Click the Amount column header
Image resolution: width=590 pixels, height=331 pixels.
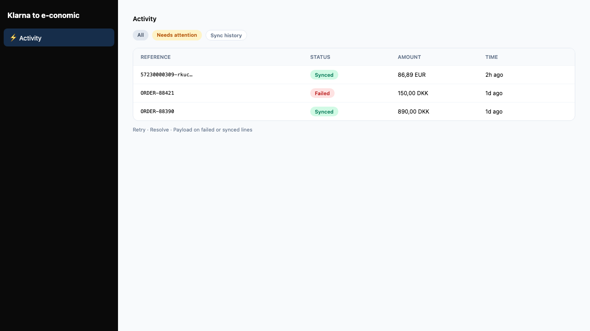tap(409, 57)
